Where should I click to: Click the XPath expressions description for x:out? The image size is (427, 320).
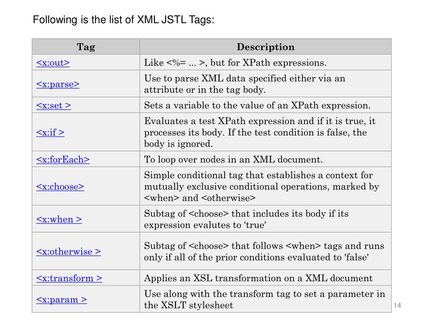[235, 63]
